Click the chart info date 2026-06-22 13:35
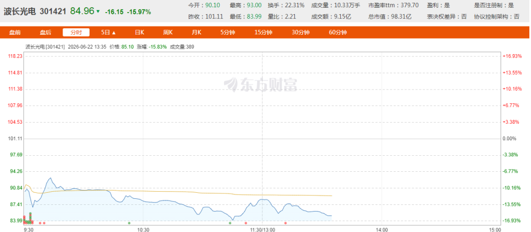The image size is (531, 232). [87, 47]
